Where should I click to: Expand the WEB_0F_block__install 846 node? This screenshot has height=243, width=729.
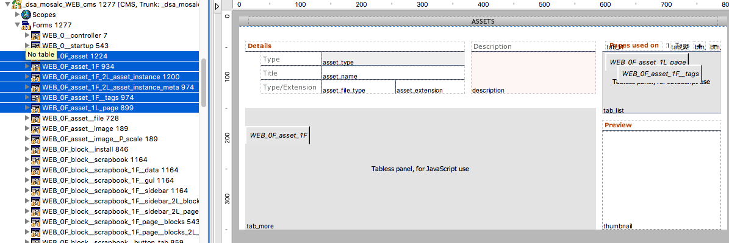[26, 149]
